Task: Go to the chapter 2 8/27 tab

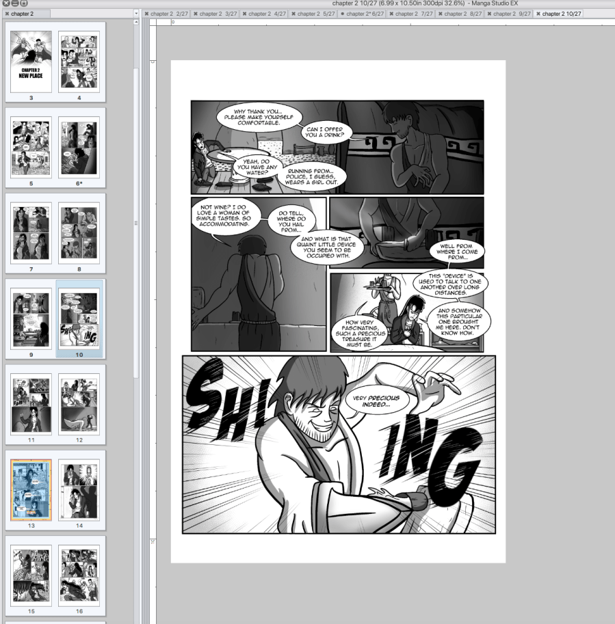Action: (464, 14)
